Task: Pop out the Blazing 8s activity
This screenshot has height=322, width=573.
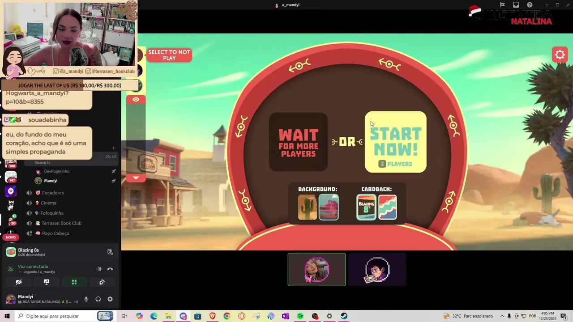Action: 110,252
